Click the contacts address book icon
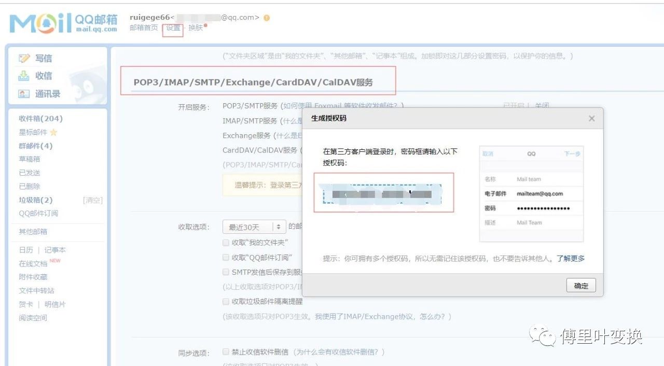Screen dimensions: 664x366 [x=24, y=94]
